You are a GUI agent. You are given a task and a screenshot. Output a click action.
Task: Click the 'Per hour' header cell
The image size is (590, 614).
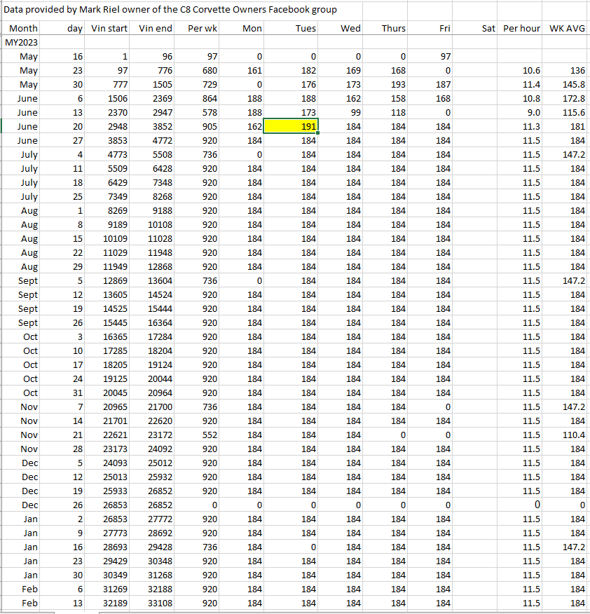tap(521, 28)
